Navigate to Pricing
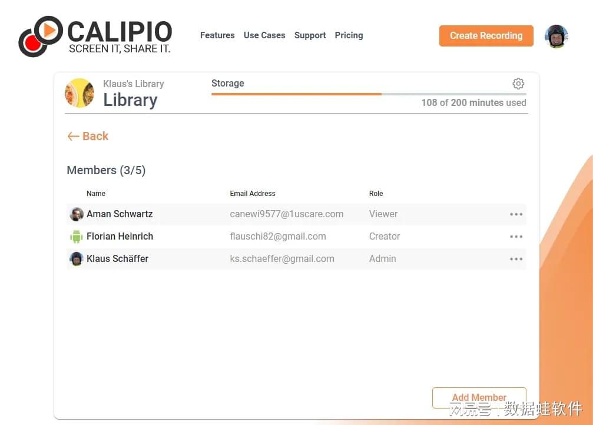 pos(349,35)
